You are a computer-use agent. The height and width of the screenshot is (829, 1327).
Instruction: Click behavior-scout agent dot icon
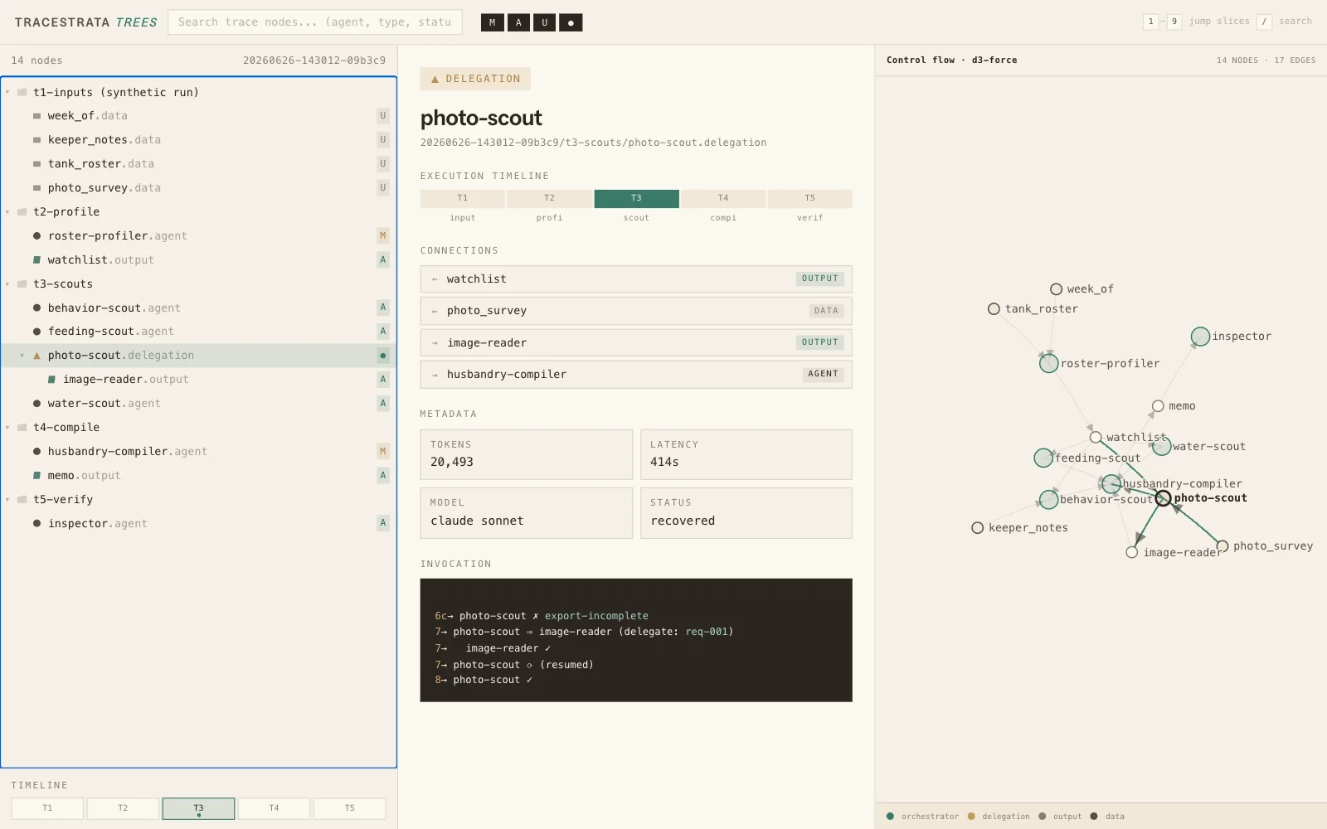pos(36,308)
